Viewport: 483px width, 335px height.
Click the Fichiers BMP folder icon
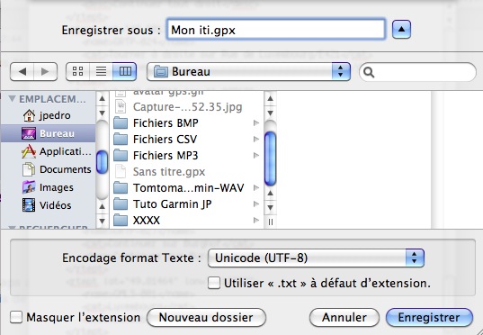[121, 123]
